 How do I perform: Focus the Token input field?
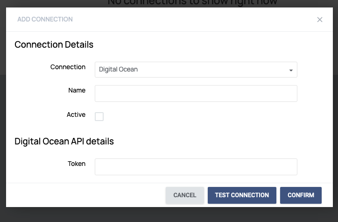pyautogui.click(x=196, y=167)
